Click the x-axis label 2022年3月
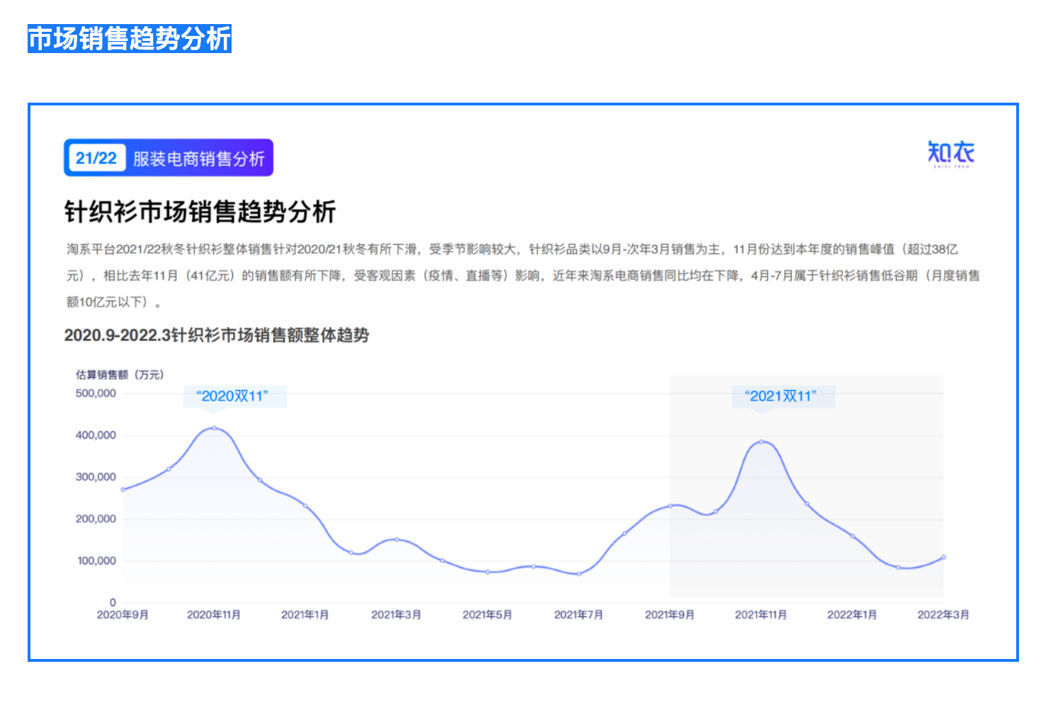The width and height of the screenshot is (1041, 705). [x=943, y=614]
